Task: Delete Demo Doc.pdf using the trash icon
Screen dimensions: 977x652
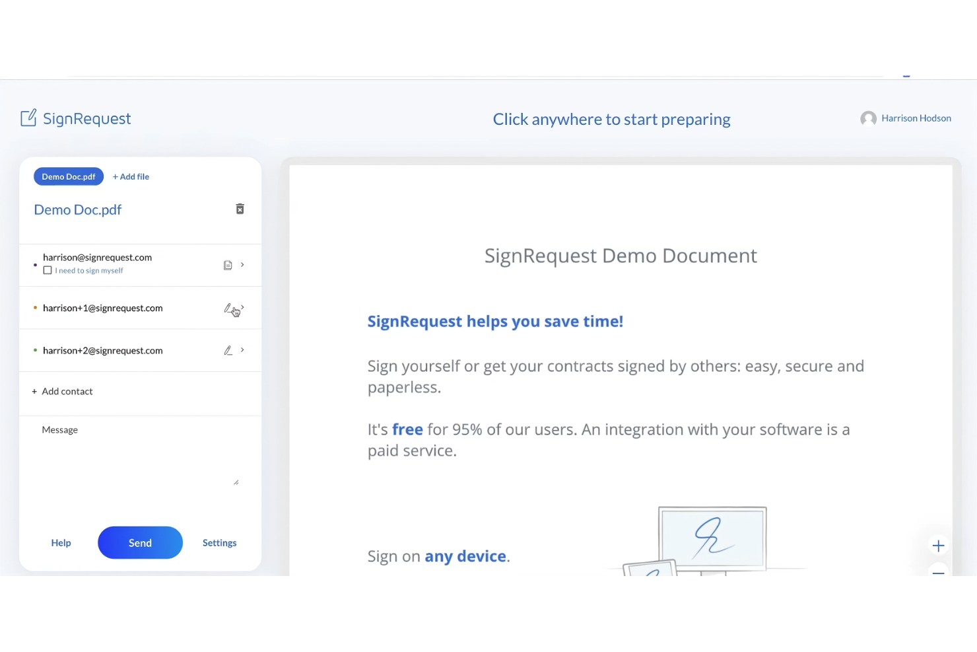Action: coord(240,208)
